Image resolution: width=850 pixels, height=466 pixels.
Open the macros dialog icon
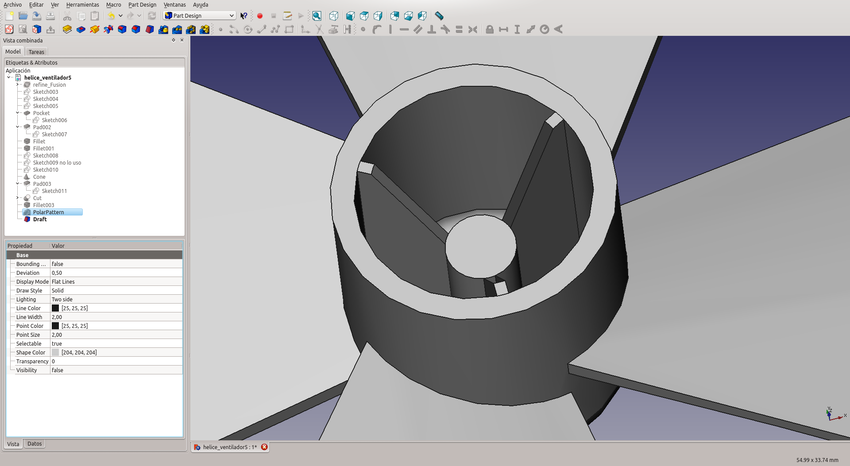[x=287, y=16]
